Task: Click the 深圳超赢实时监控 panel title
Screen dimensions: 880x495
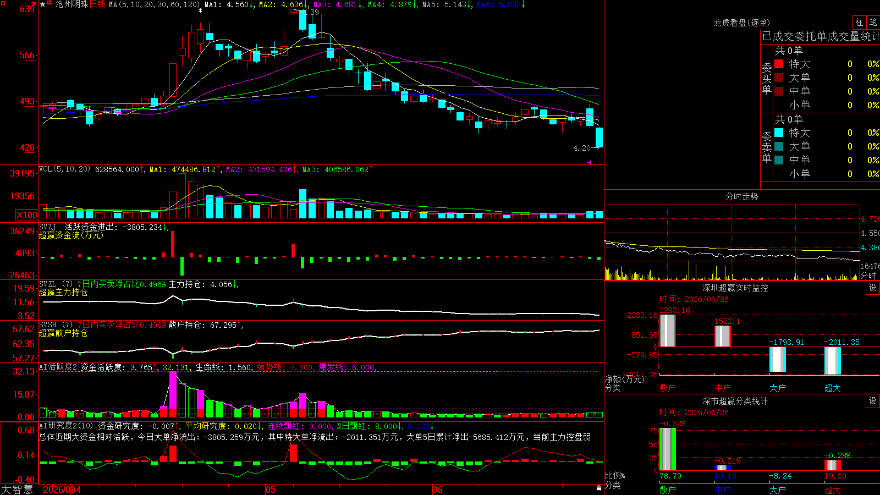Action: 735,288
